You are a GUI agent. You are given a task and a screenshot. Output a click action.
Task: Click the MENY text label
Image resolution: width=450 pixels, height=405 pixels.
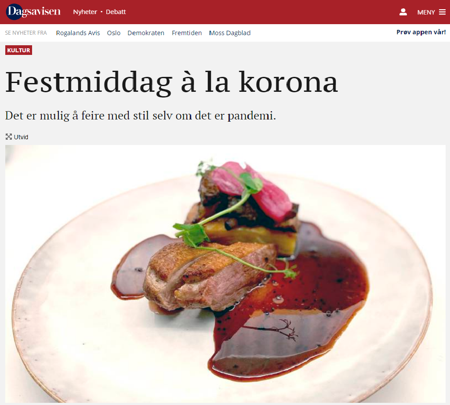[x=426, y=12]
